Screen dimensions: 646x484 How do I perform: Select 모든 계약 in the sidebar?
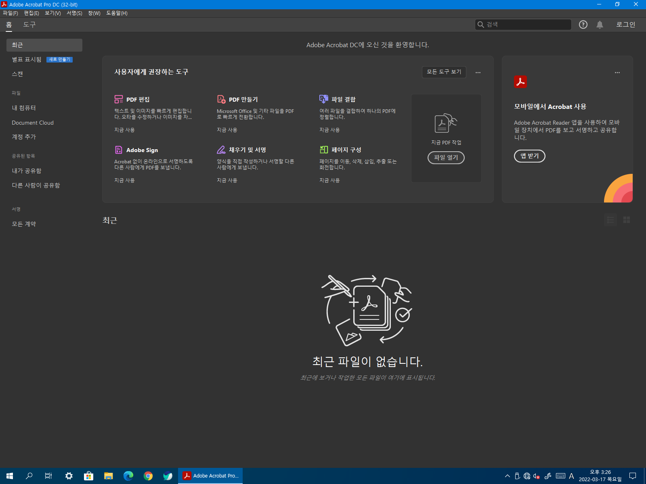pos(24,224)
